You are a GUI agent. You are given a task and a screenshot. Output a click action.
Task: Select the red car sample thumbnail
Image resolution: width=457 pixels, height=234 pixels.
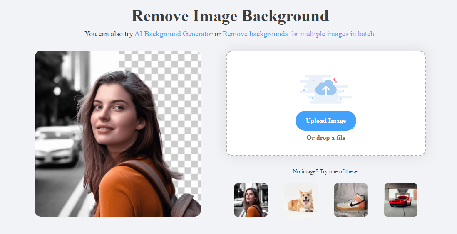[x=401, y=200]
